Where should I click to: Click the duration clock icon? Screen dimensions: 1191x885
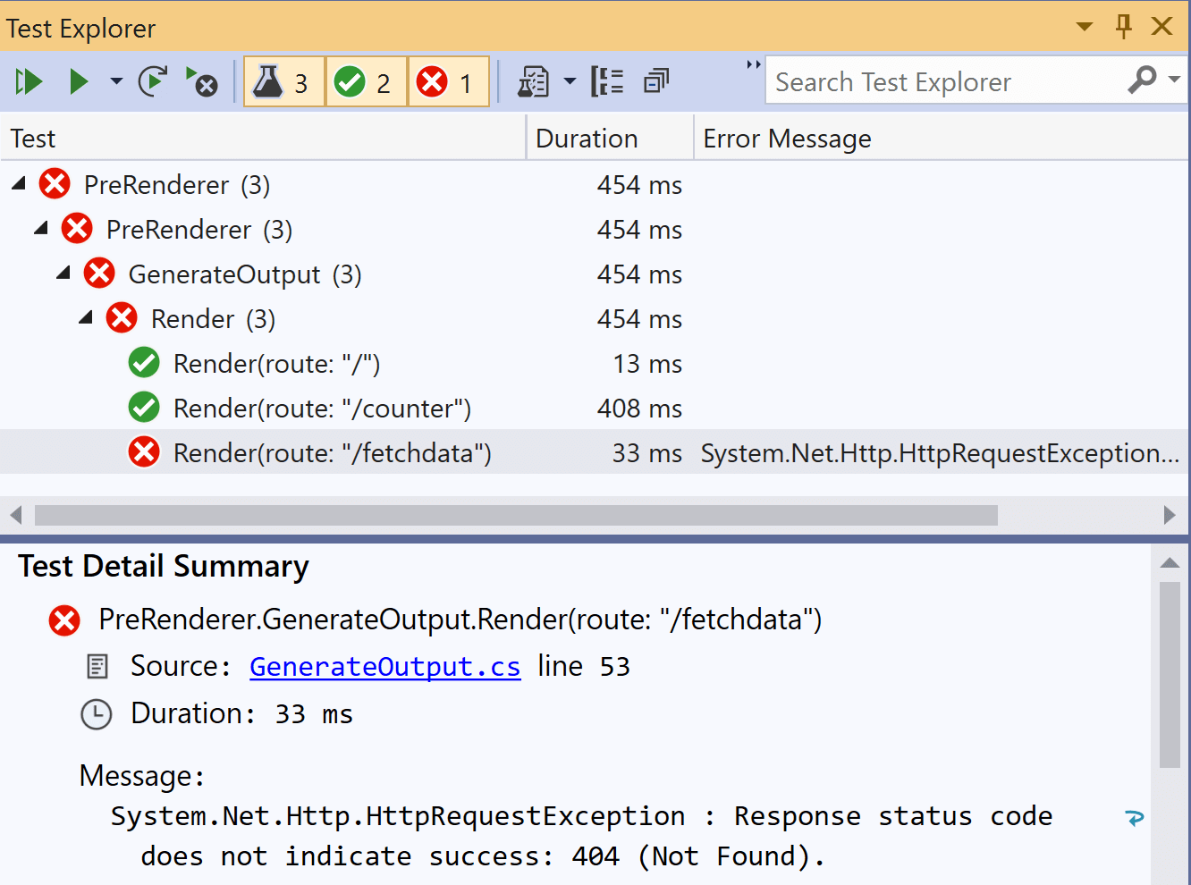click(x=97, y=714)
